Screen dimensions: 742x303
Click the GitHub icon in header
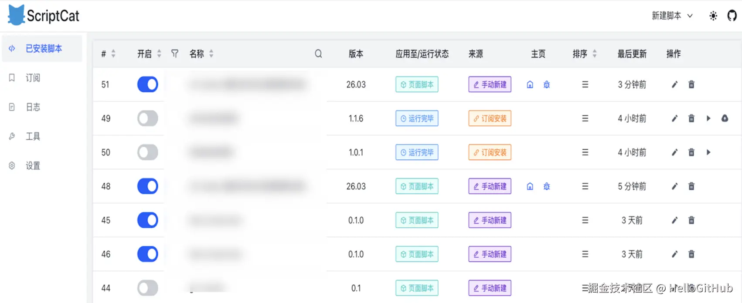click(x=732, y=16)
